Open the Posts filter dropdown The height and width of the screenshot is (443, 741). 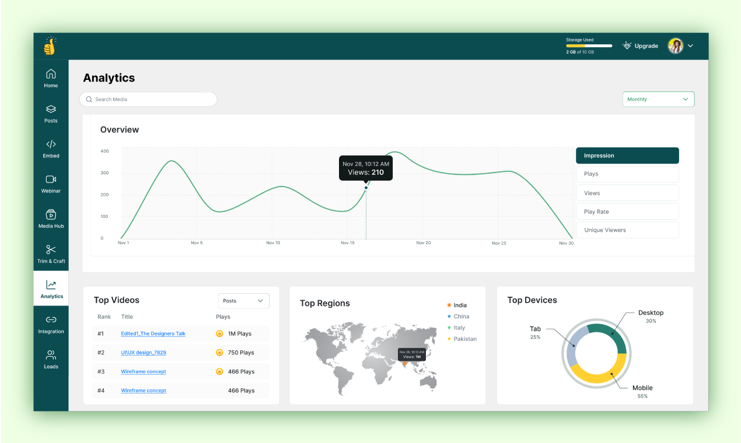pyautogui.click(x=243, y=301)
